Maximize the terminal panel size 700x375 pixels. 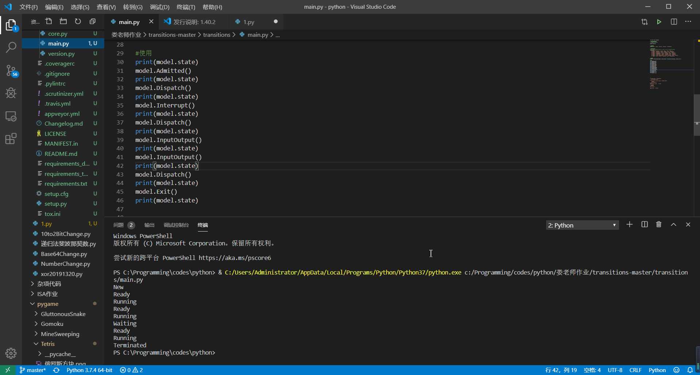pos(673,225)
